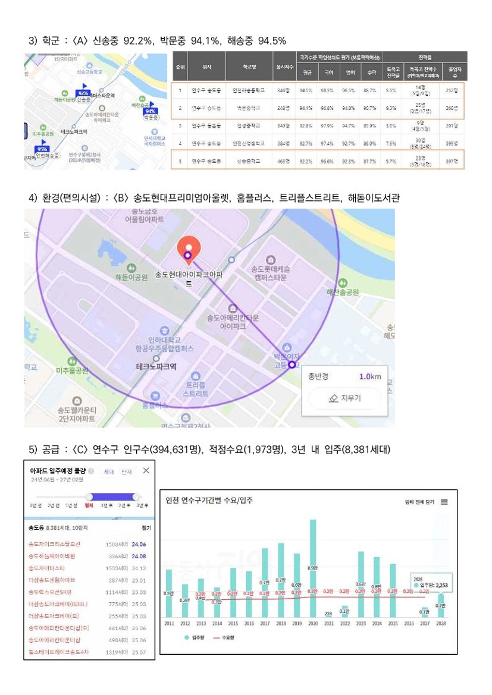This screenshot has height=695, width=492.
Task: Click the 1503세대 count in the list
Action: pos(117,545)
